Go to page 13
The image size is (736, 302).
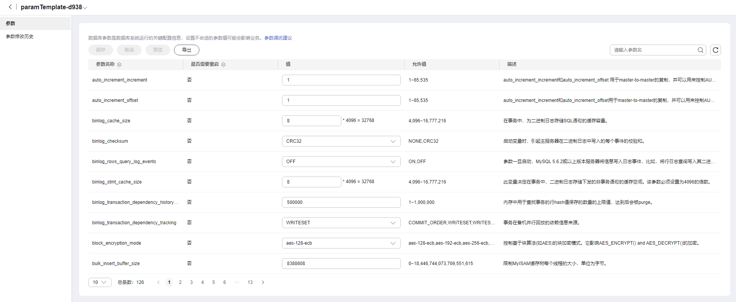pyautogui.click(x=250, y=282)
